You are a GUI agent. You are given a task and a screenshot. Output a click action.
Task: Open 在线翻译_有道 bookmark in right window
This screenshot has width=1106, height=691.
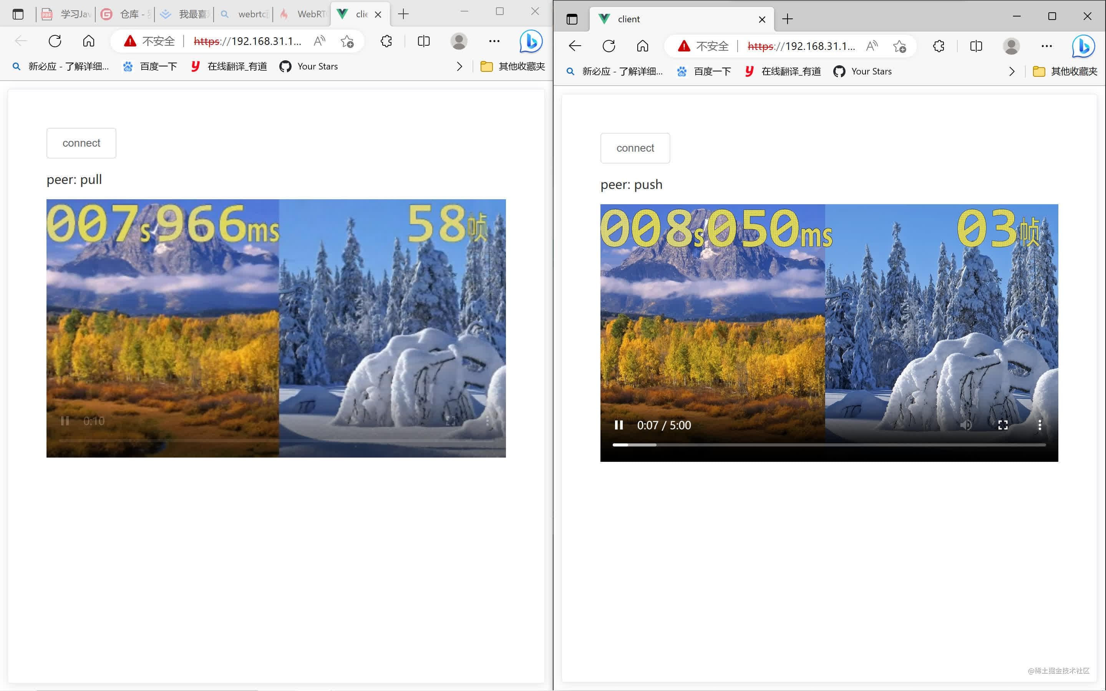coord(782,72)
